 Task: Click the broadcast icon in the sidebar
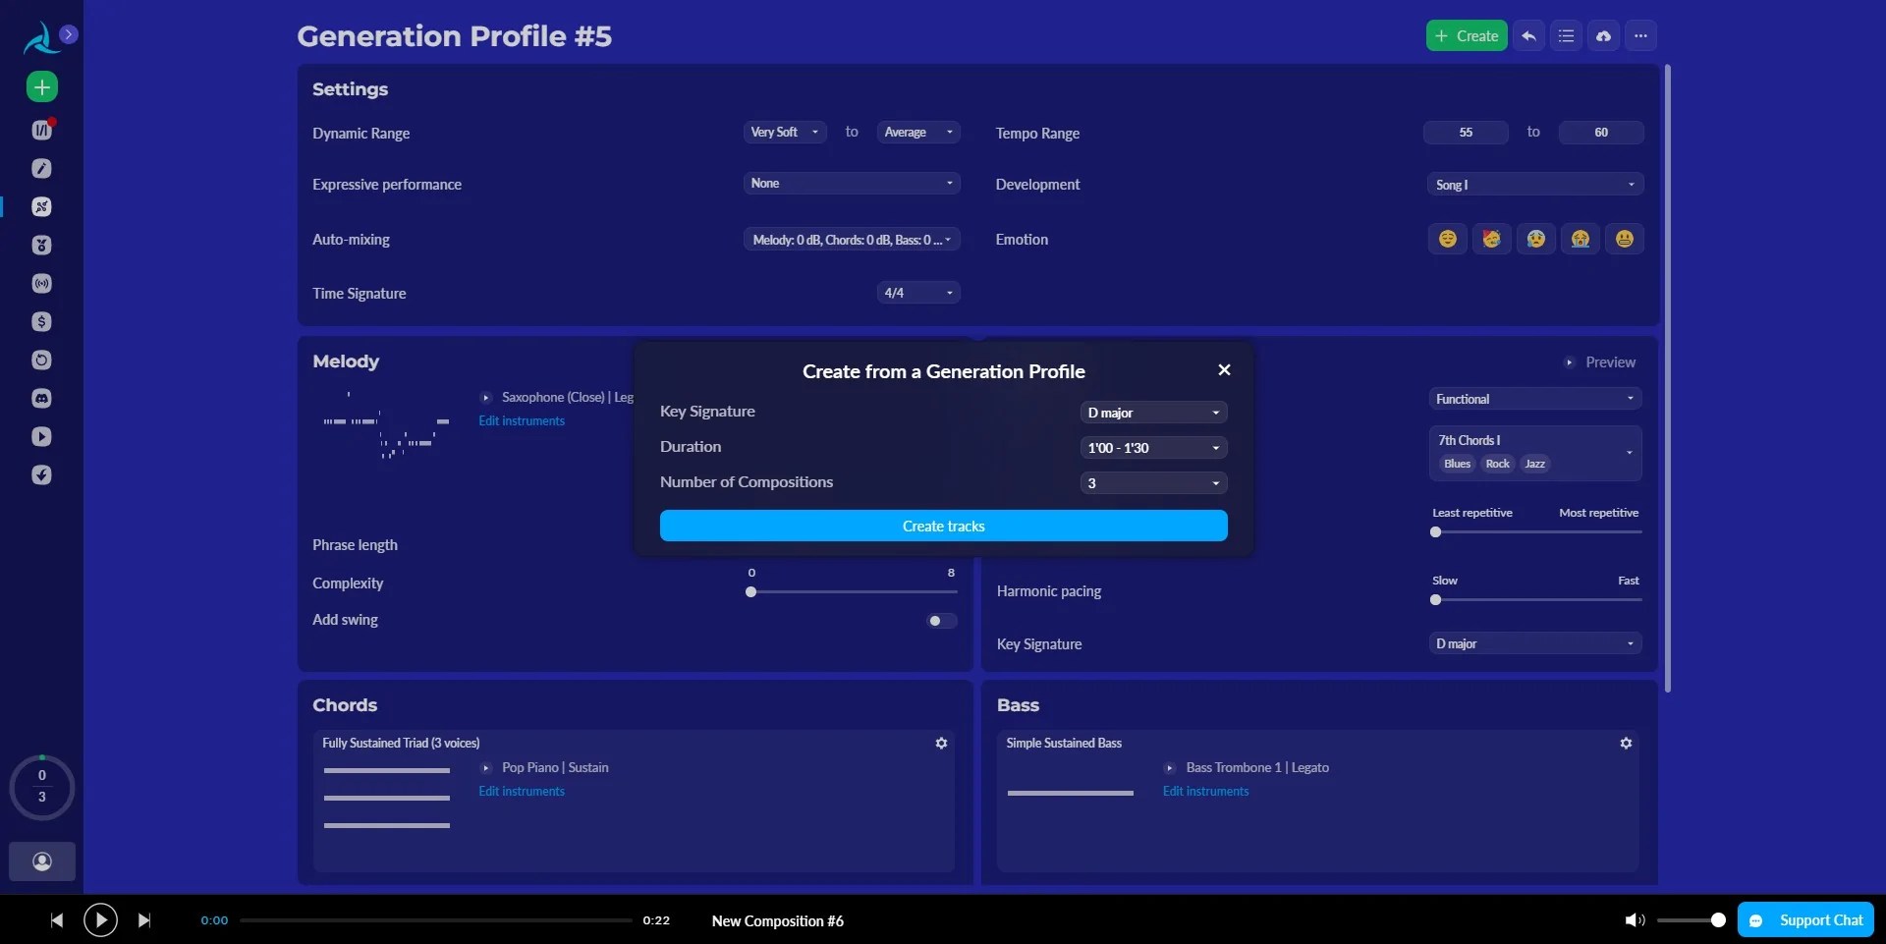41,284
